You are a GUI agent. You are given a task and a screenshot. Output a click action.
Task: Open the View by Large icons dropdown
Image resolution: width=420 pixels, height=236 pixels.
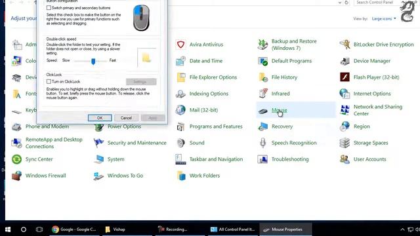coord(384,18)
